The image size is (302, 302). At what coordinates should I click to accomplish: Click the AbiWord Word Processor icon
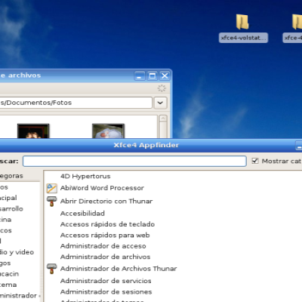52,188
